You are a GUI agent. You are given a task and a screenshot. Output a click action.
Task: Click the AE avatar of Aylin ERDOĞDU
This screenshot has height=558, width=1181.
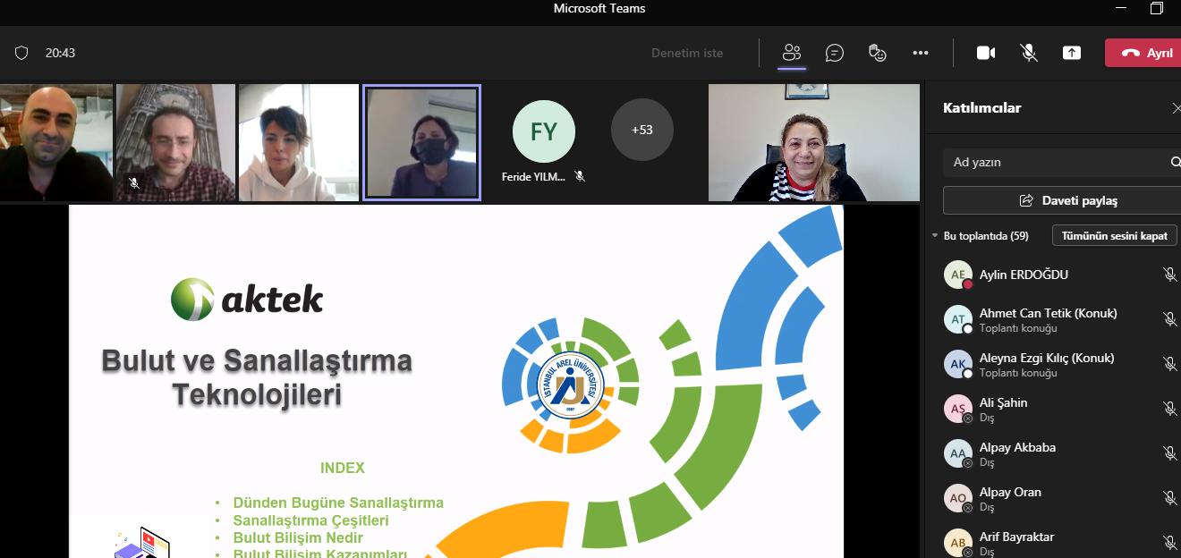958,275
